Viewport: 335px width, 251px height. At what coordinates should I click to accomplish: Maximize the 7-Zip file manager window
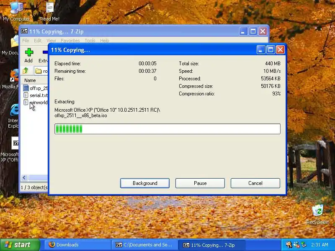tap(253, 31)
